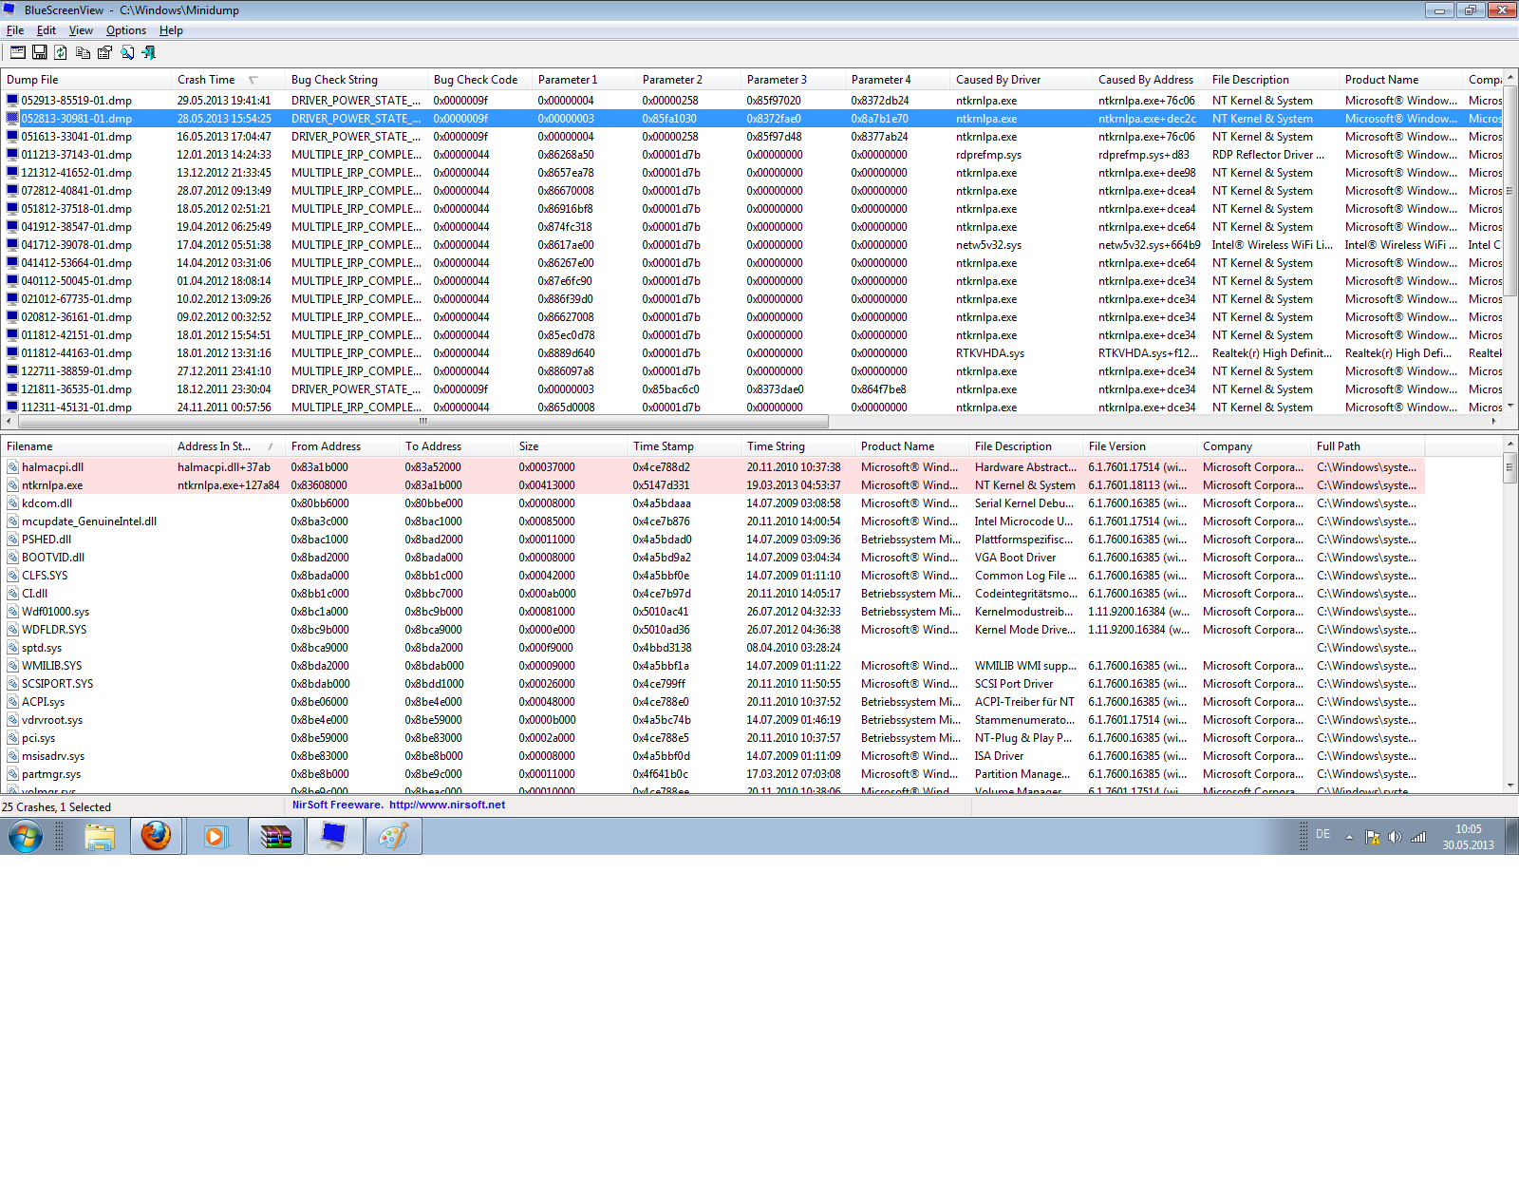Click the file icon beside pci.sys

pyautogui.click(x=13, y=737)
